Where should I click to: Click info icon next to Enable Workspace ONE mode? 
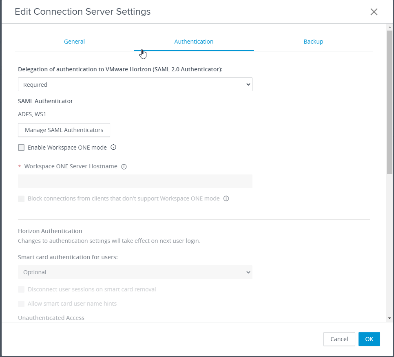113,147
